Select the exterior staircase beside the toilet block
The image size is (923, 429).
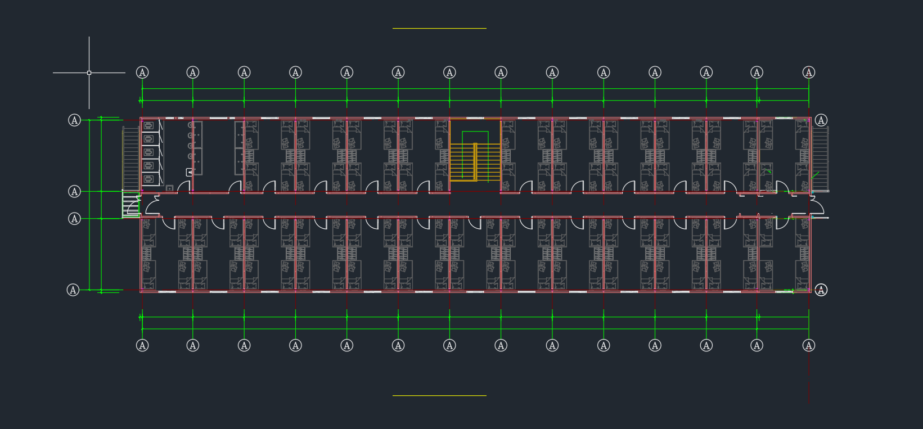131,159
